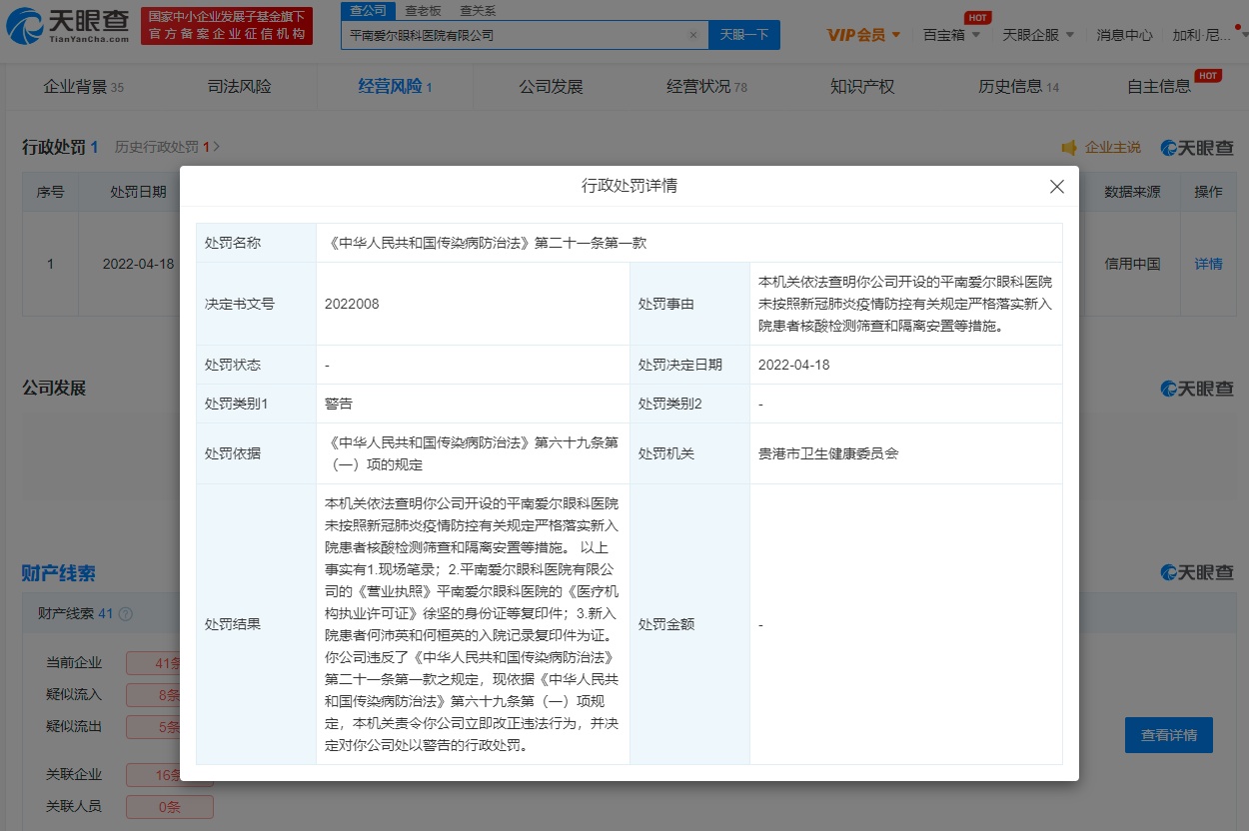The width and height of the screenshot is (1249, 831).
Task: Switch to the 查关系 search tab
Action: [477, 10]
